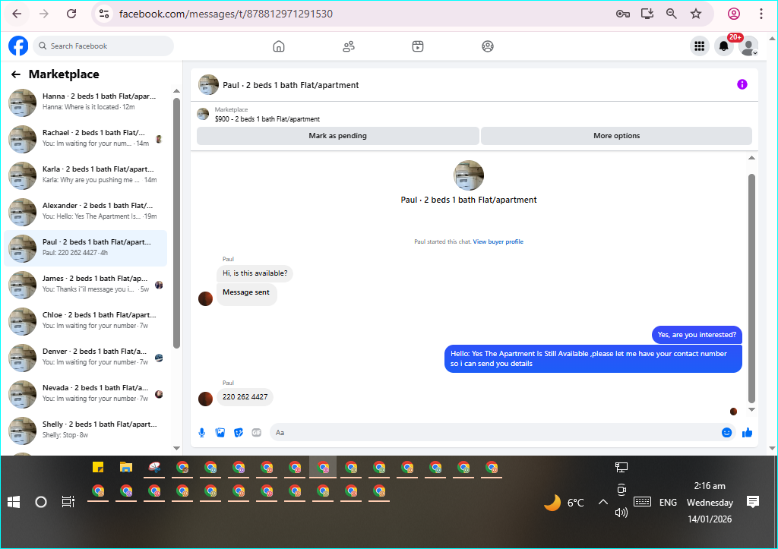Show hidden system tray icons
778x549 pixels.
pos(602,502)
